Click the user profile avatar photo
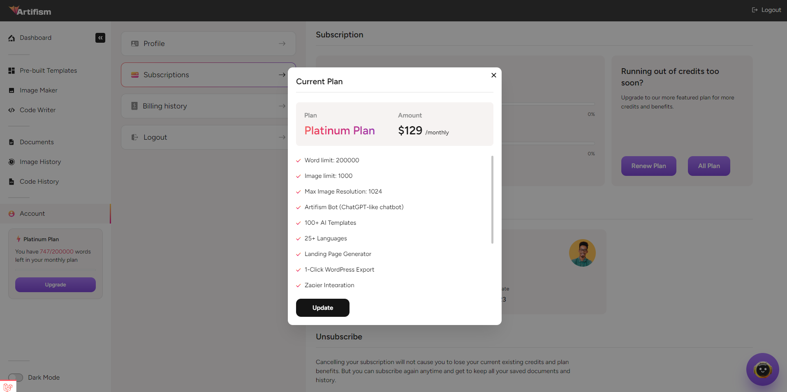The width and height of the screenshot is (787, 392). click(582, 253)
